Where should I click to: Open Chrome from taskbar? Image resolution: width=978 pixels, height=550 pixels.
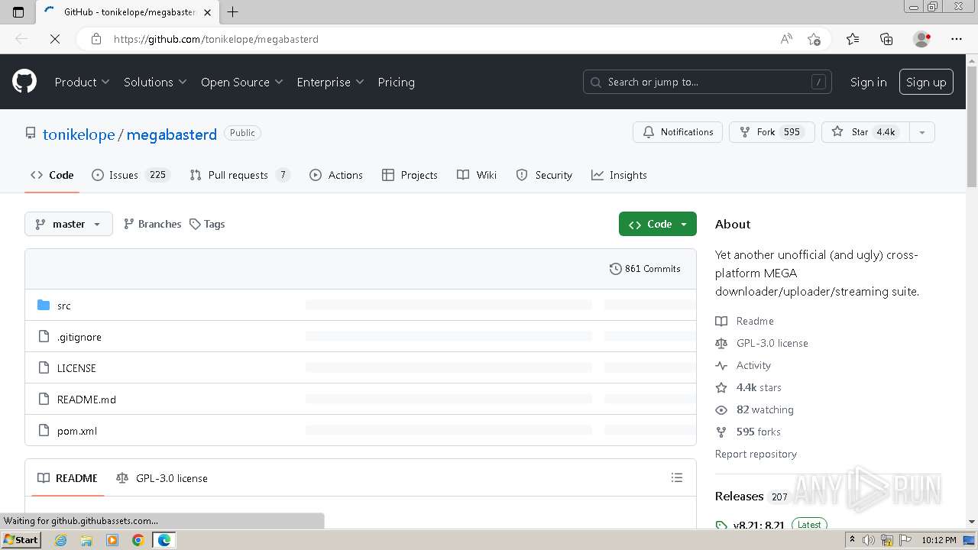tap(138, 540)
